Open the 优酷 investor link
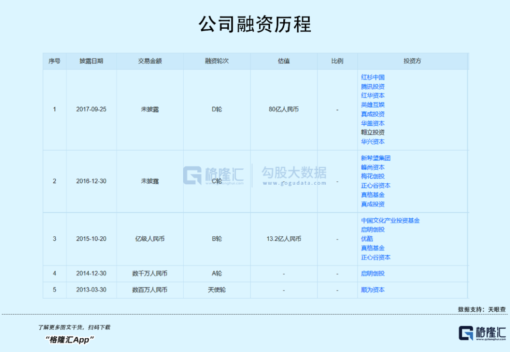This screenshot has height=352, width=510. [366, 239]
